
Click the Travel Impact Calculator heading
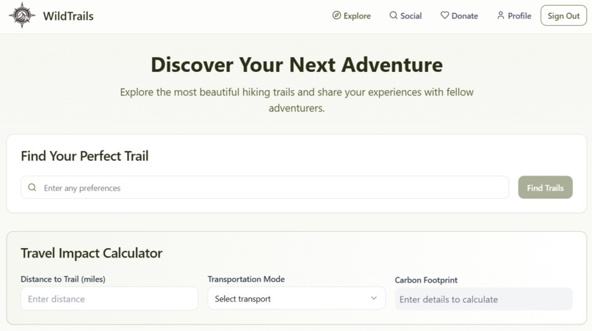point(91,253)
